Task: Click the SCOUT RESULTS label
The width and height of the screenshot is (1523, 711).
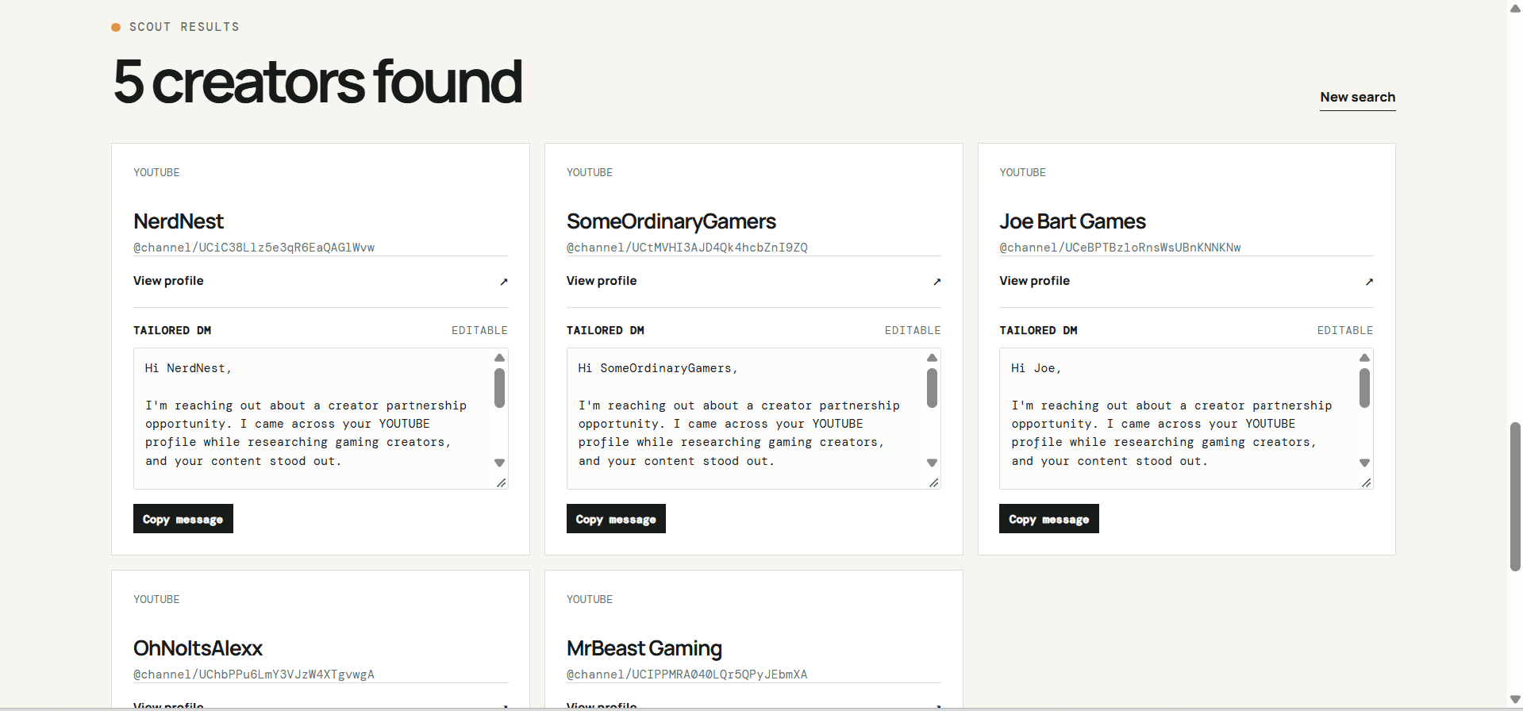Action: click(x=184, y=27)
